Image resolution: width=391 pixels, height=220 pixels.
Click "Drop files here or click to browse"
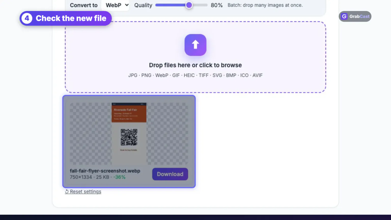(x=195, y=65)
